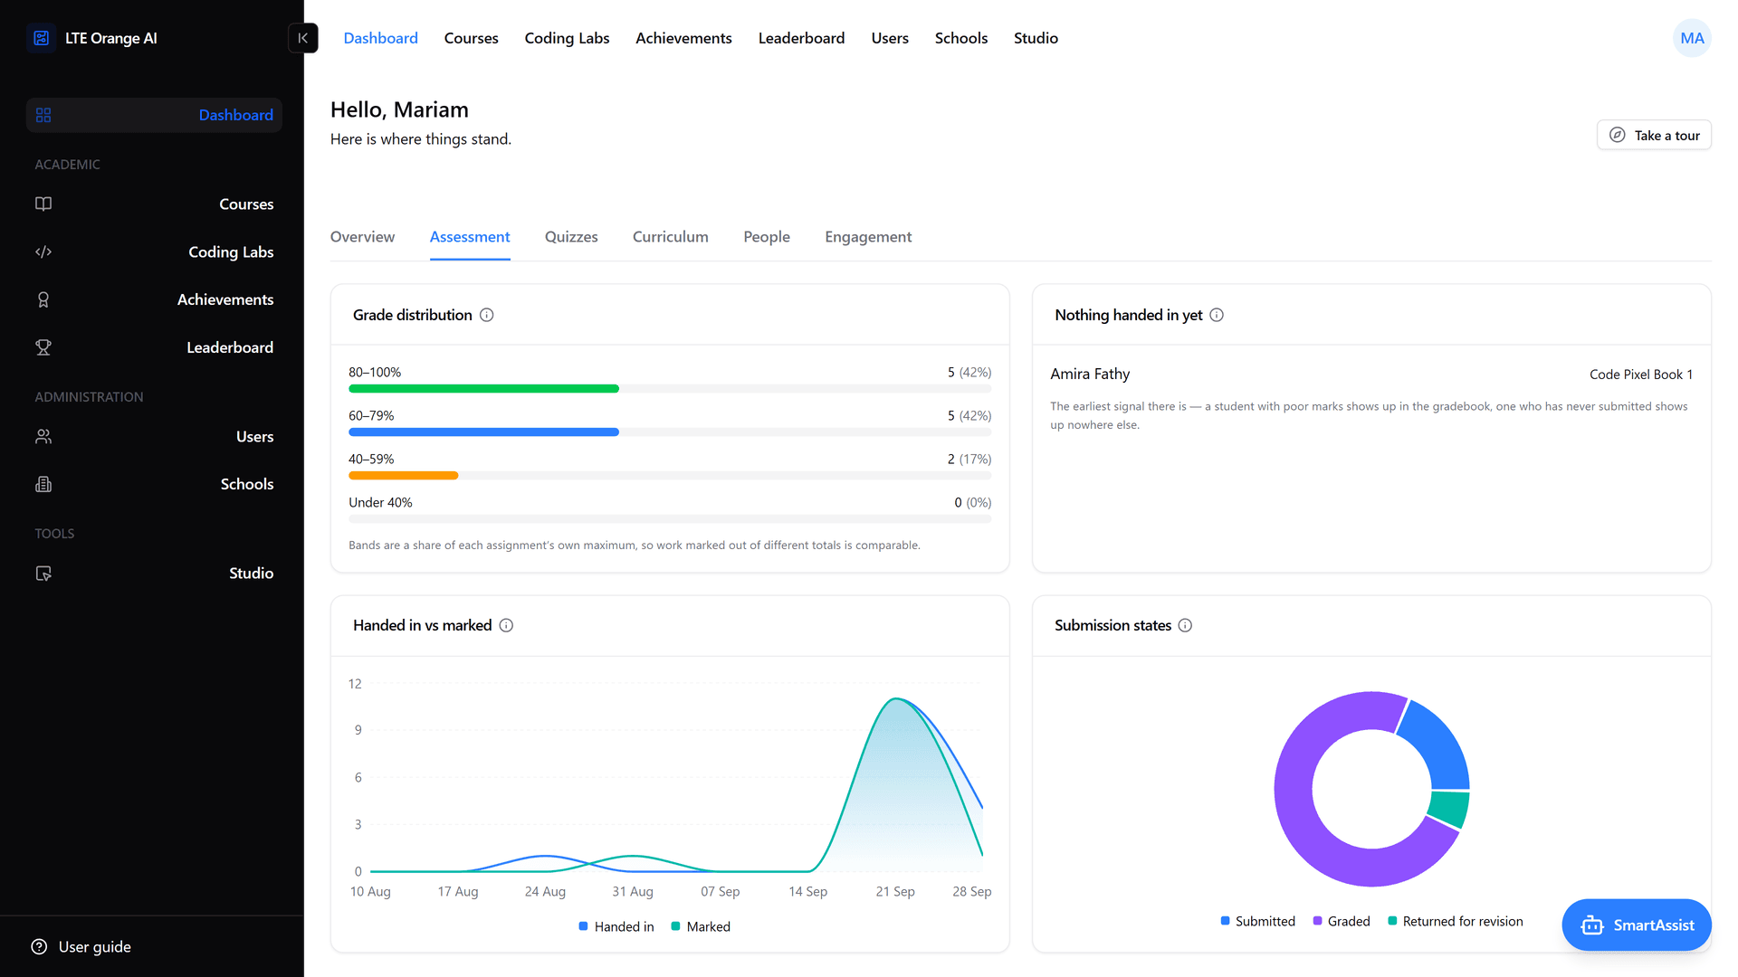Click the 21 Sep axis label
The height and width of the screenshot is (977, 1738).
click(894, 891)
